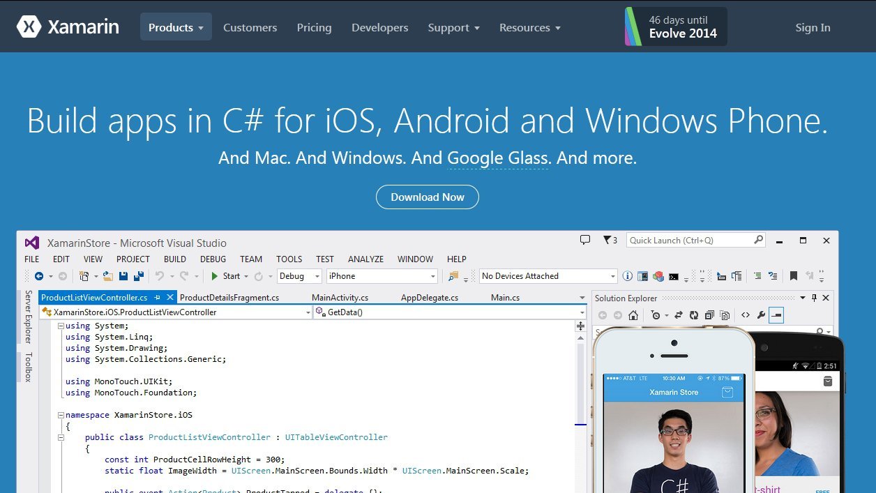The image size is (876, 493).
Task: Toggle auto-hide pin on Solution Explorer panel
Action: [814, 298]
